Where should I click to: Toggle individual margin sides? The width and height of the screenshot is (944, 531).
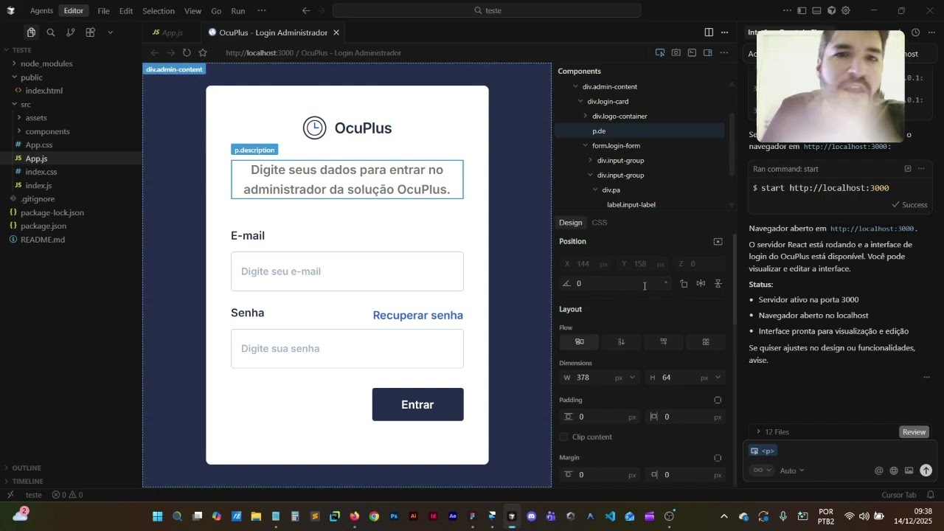pyautogui.click(x=718, y=458)
